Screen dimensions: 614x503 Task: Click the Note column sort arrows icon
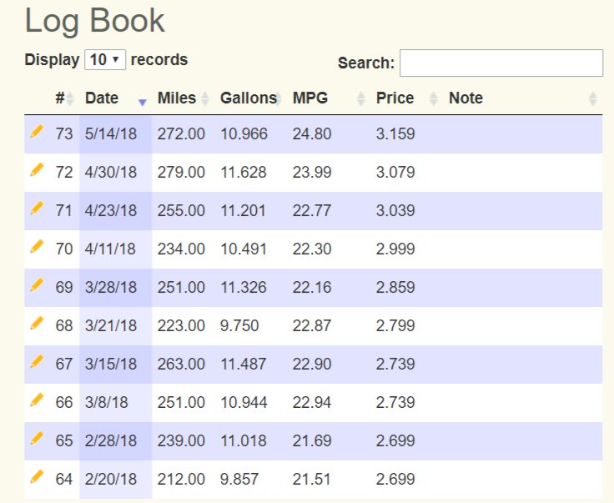(593, 98)
